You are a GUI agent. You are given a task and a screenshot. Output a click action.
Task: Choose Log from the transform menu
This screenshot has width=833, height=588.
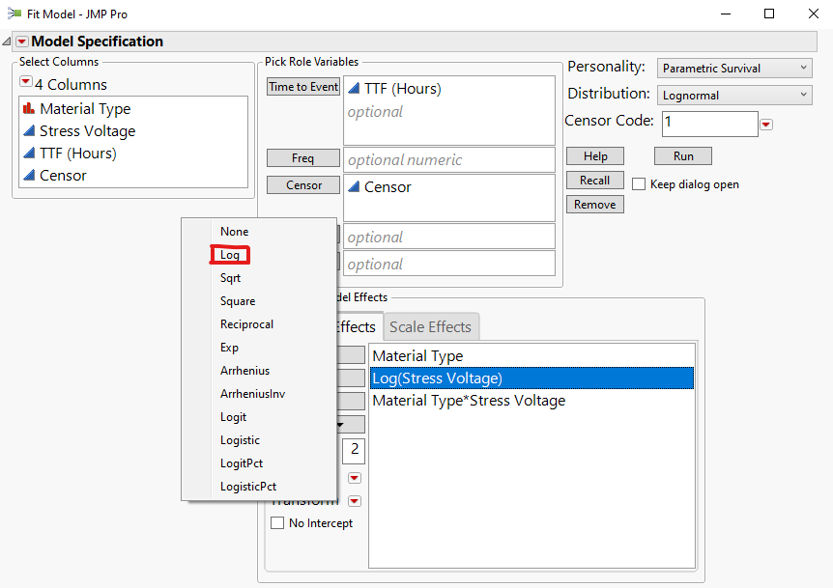pyautogui.click(x=229, y=255)
